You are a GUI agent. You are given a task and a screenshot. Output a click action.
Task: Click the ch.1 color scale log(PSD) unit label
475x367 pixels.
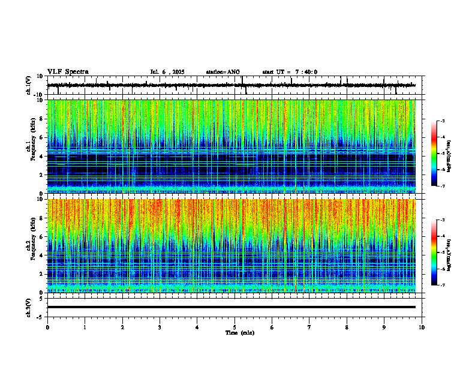pos(450,156)
